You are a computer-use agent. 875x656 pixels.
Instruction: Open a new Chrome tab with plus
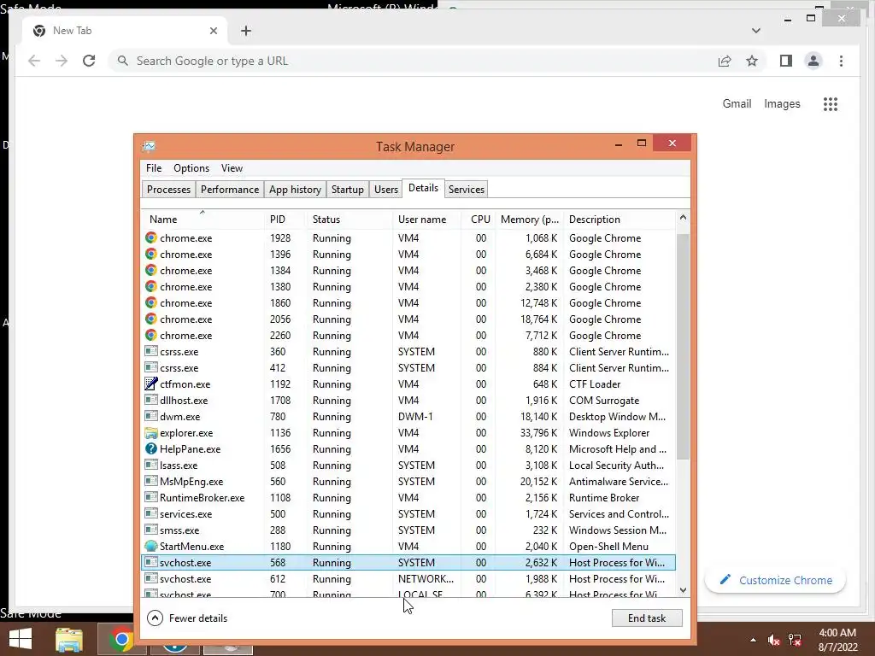click(x=246, y=31)
